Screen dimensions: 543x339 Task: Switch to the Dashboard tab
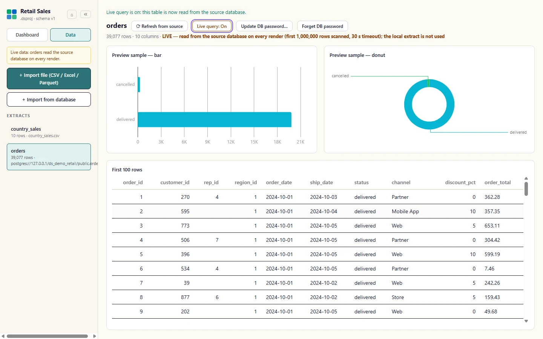[x=27, y=35]
